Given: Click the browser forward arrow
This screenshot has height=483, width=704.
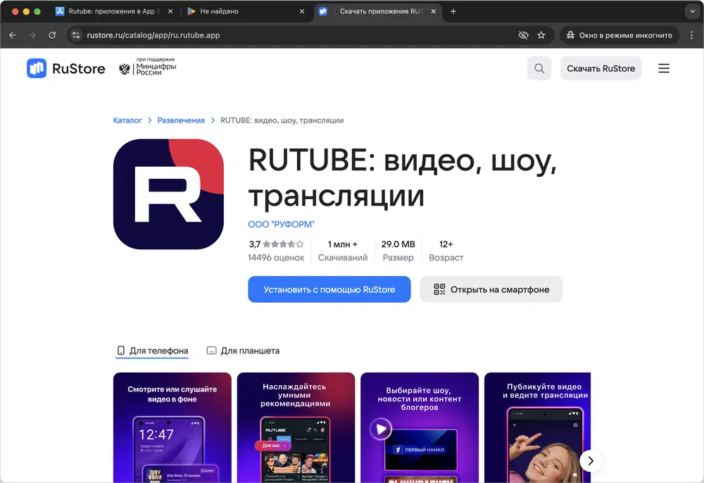Looking at the screenshot, I should coord(32,35).
